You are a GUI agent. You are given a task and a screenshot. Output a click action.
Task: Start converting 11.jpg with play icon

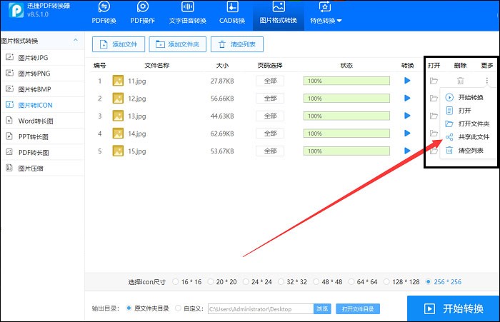pyautogui.click(x=407, y=81)
